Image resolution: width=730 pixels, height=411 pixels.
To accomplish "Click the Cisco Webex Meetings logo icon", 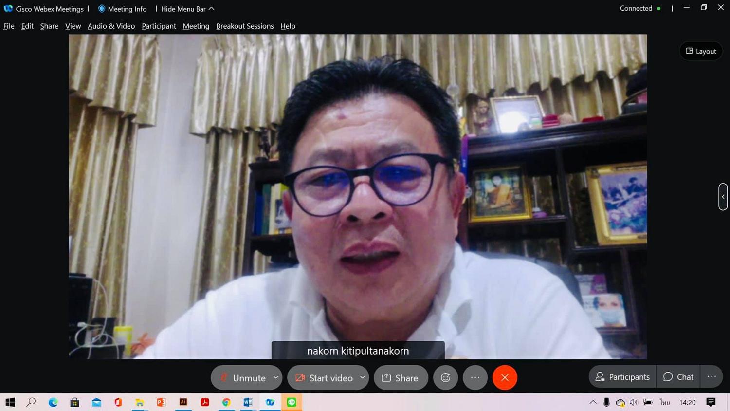I will point(8,9).
